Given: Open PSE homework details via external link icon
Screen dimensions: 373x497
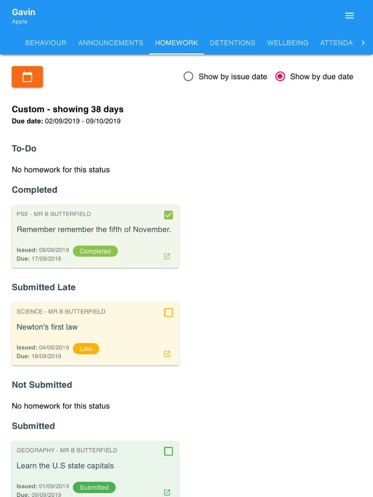Looking at the screenshot, I should pos(167,256).
